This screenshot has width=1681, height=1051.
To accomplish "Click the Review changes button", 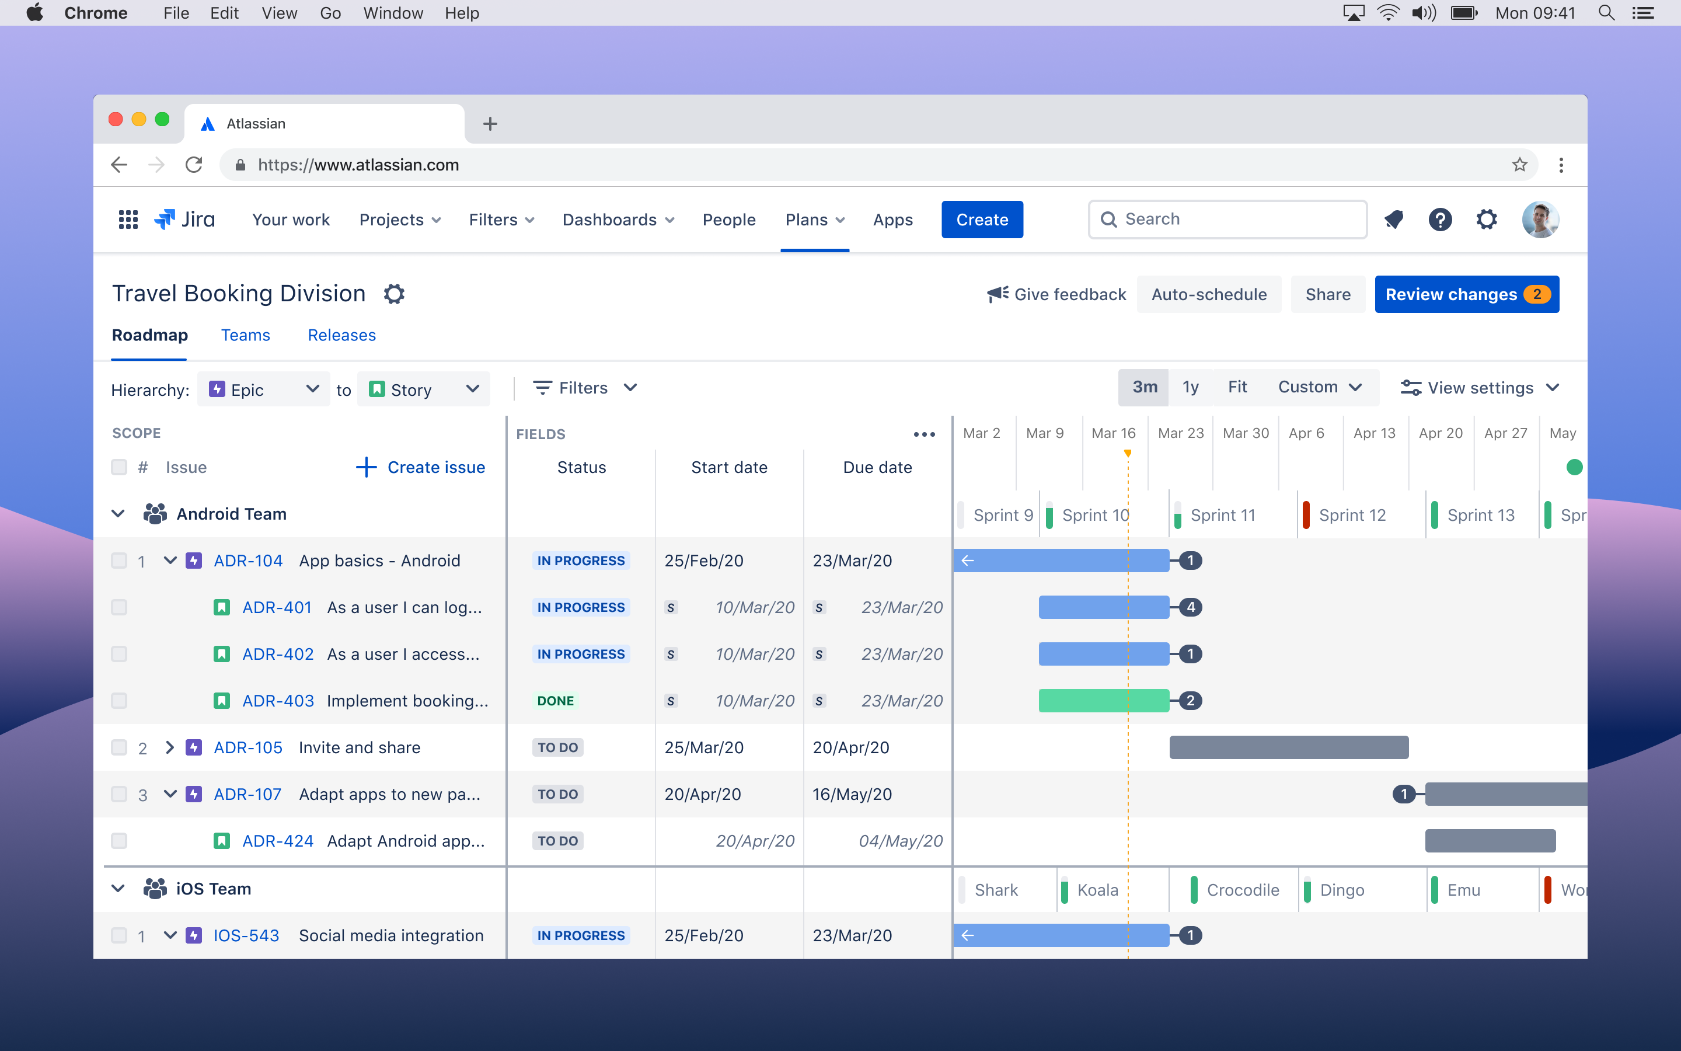I will click(1464, 294).
